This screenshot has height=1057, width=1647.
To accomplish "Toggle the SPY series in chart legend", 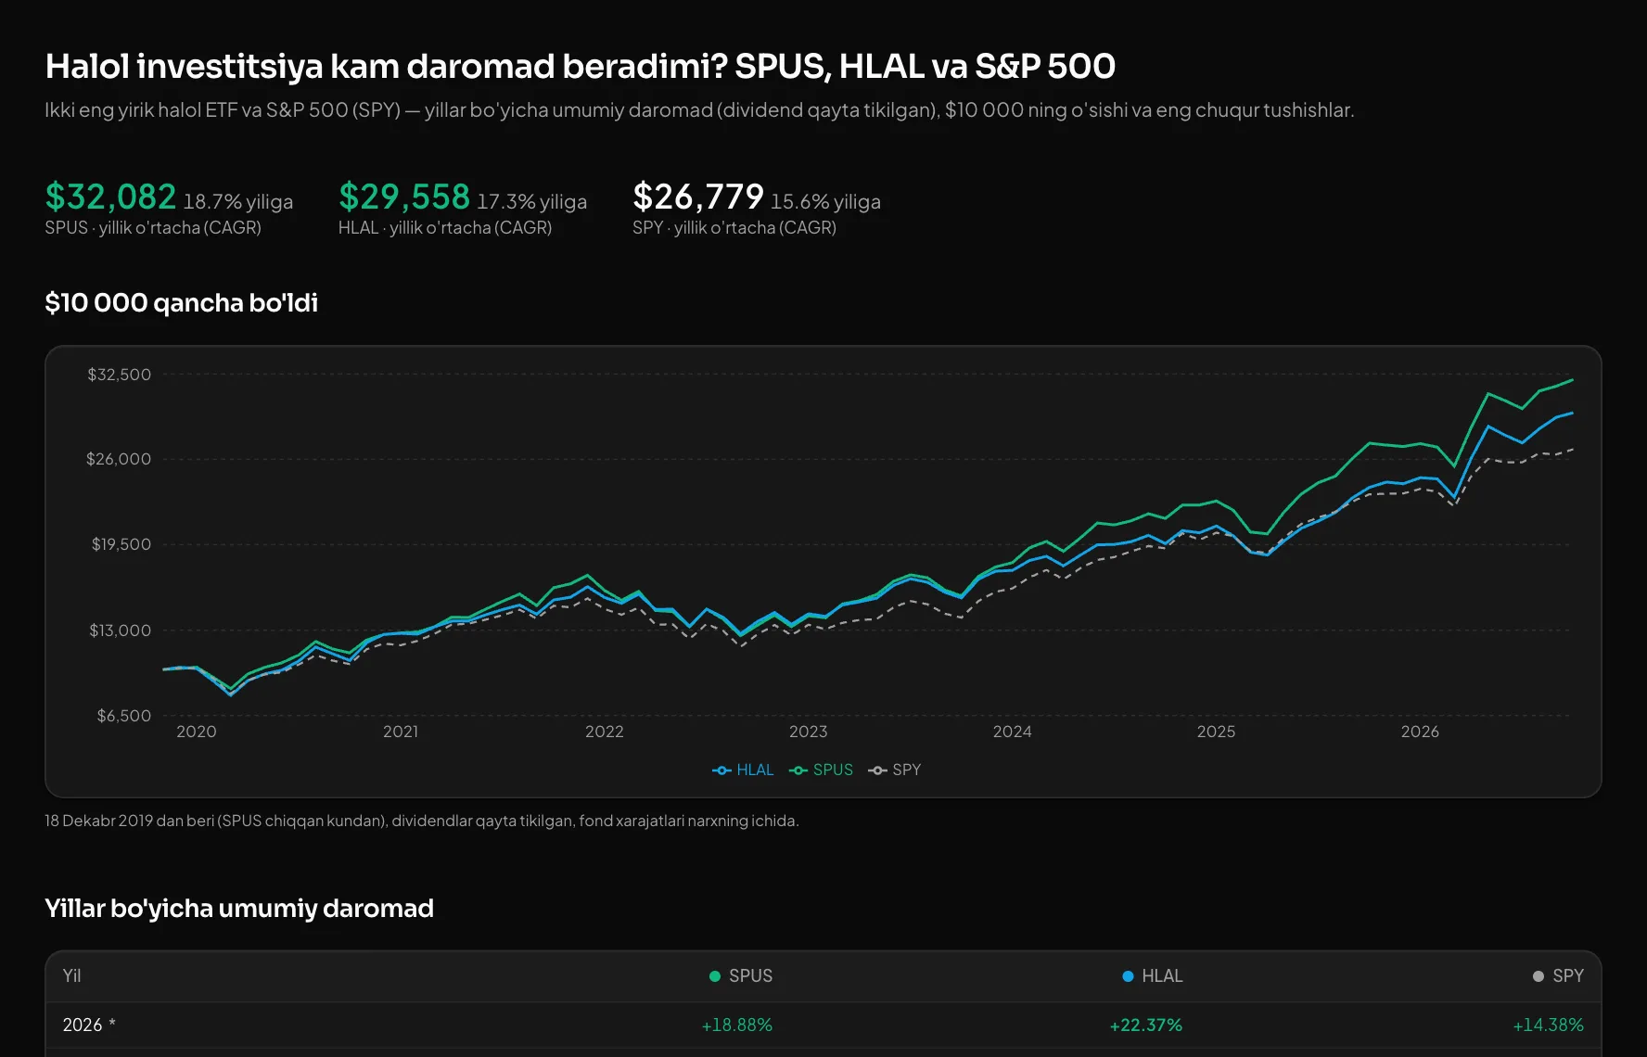I will [895, 770].
